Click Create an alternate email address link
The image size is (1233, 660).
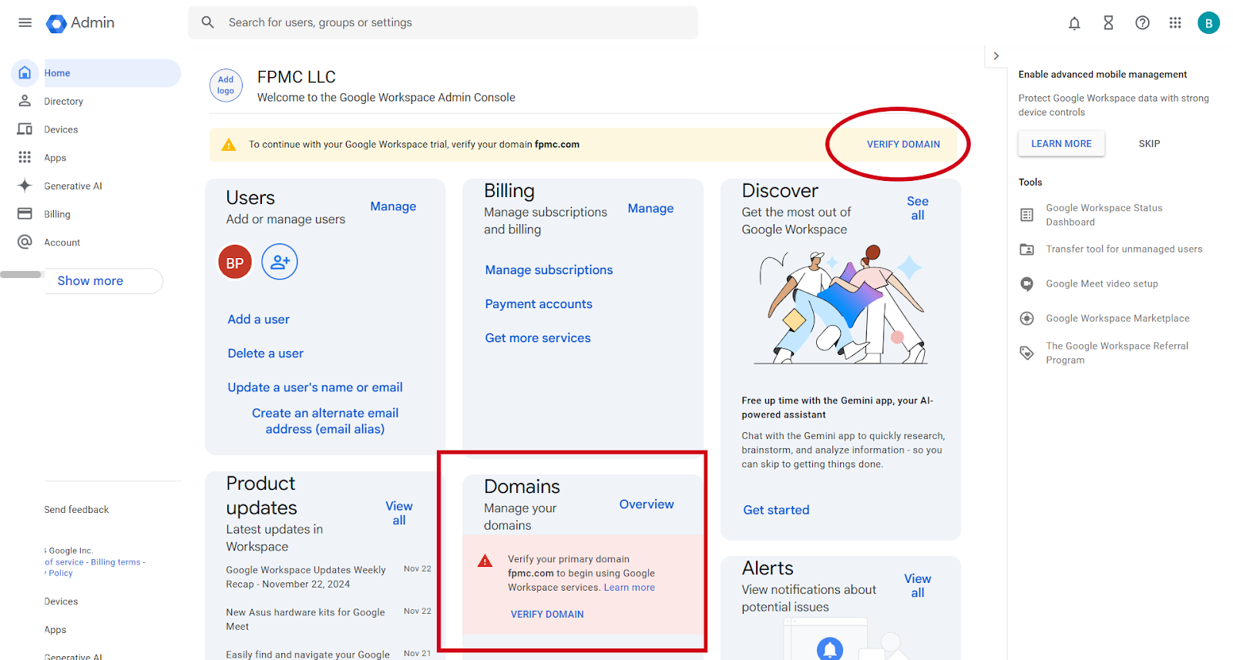tap(325, 421)
